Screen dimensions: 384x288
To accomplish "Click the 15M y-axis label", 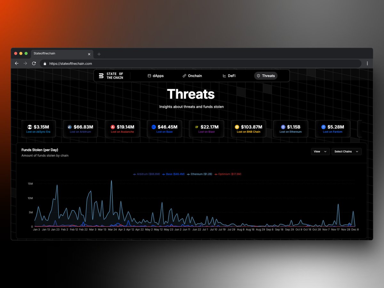I will pos(30,184).
